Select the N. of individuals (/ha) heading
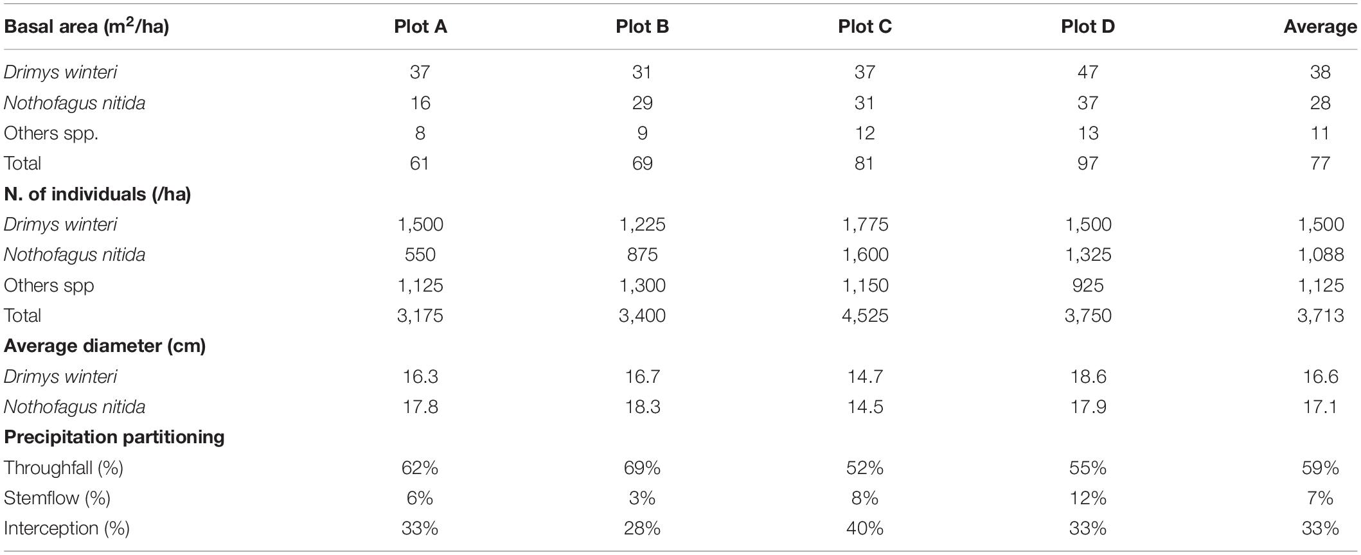This screenshot has height=555, width=1361. [x=98, y=194]
